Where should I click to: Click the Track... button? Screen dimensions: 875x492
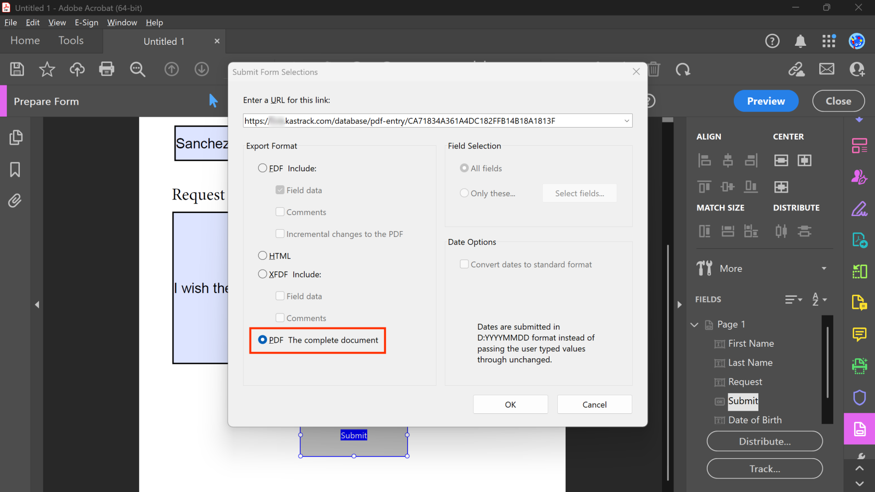[765, 469]
